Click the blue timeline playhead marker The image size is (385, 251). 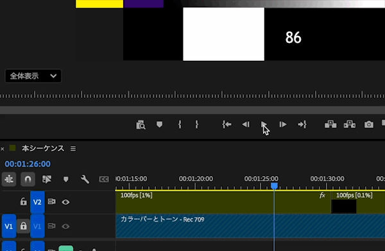click(x=274, y=186)
